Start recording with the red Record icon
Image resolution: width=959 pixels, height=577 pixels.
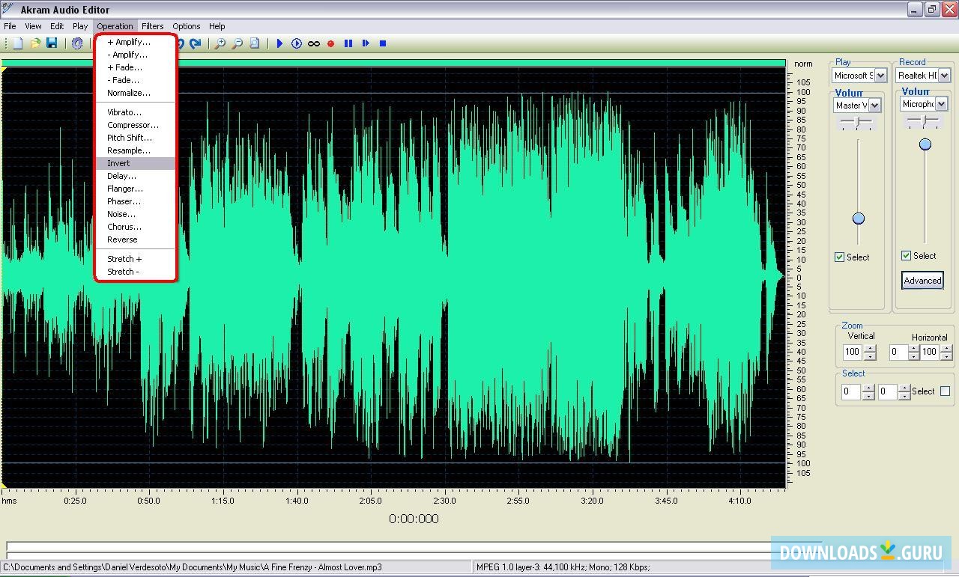coord(330,43)
